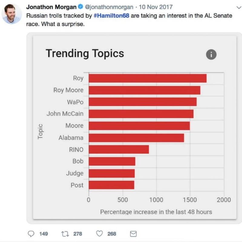This screenshot has height=242, width=242.
Task: Click the Jonathon Morgan display name
Action: [51, 7]
